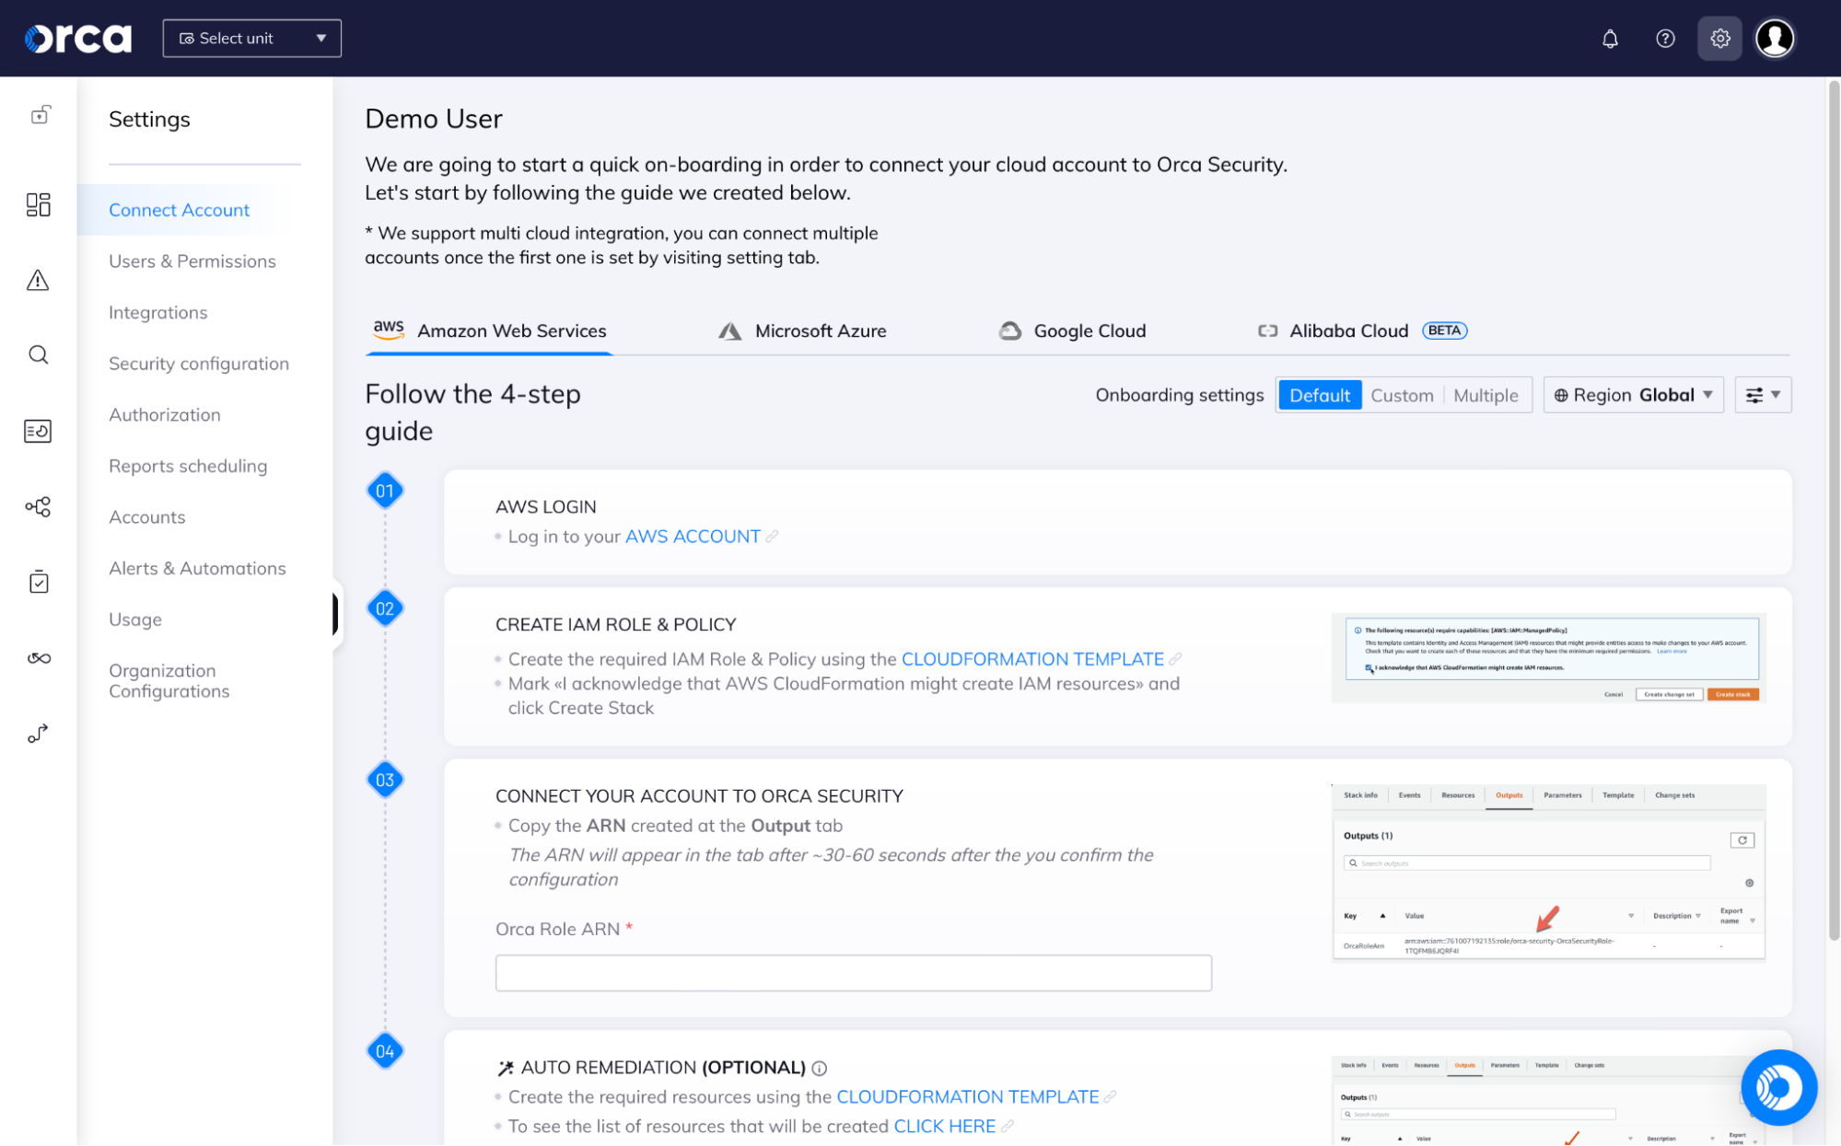
Task: Open the network graph icon in sidebar
Action: click(38, 506)
